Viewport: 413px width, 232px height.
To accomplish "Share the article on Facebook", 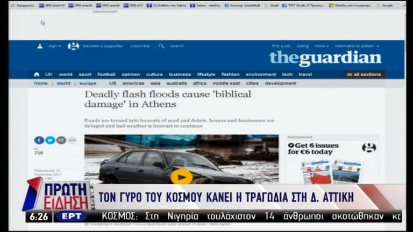I will (39, 140).
